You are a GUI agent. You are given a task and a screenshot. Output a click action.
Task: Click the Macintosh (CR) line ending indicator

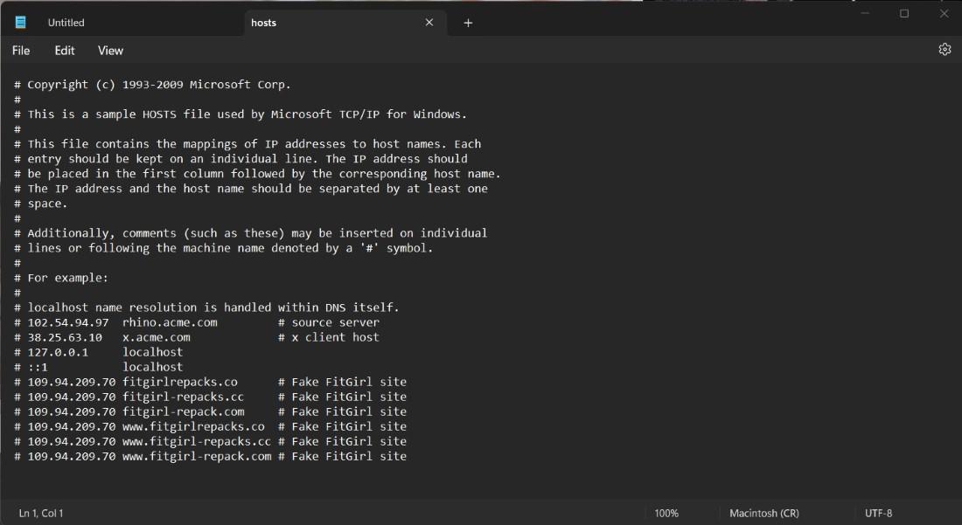click(763, 514)
